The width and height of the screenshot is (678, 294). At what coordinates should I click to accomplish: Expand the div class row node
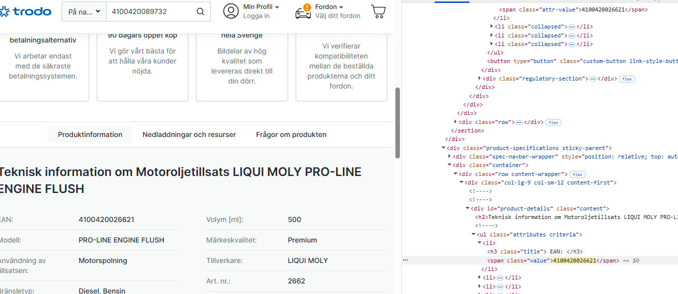click(x=456, y=122)
